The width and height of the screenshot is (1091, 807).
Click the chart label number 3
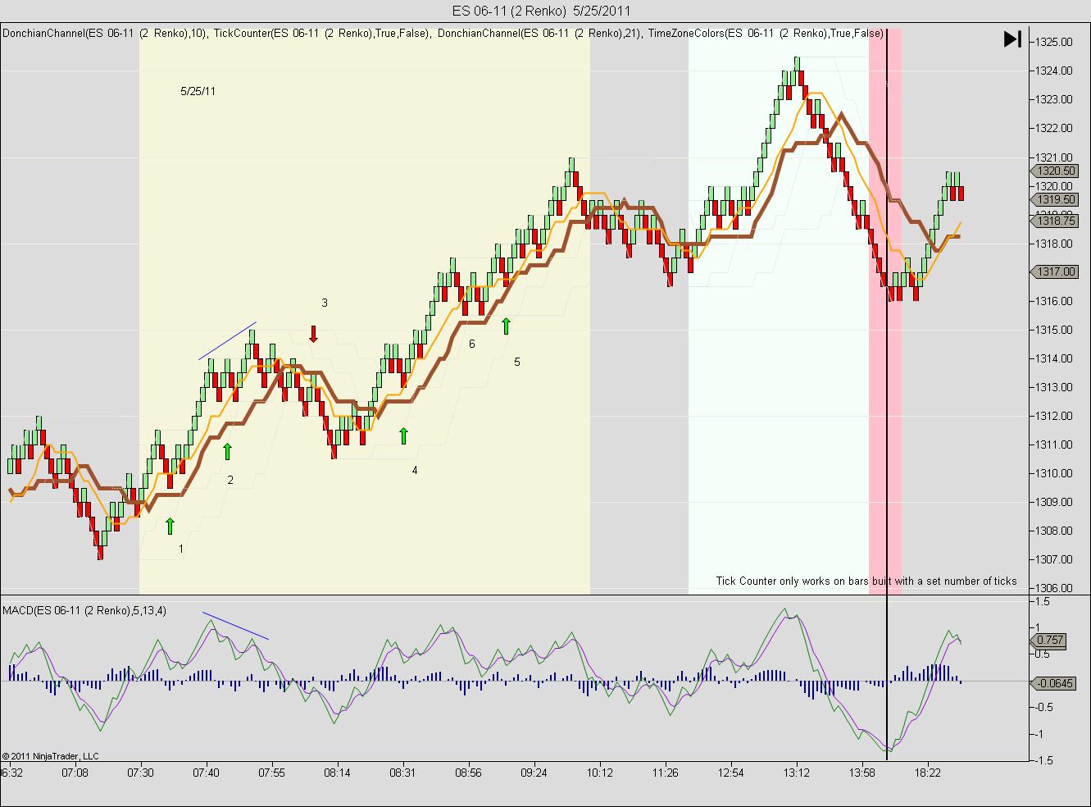click(325, 303)
